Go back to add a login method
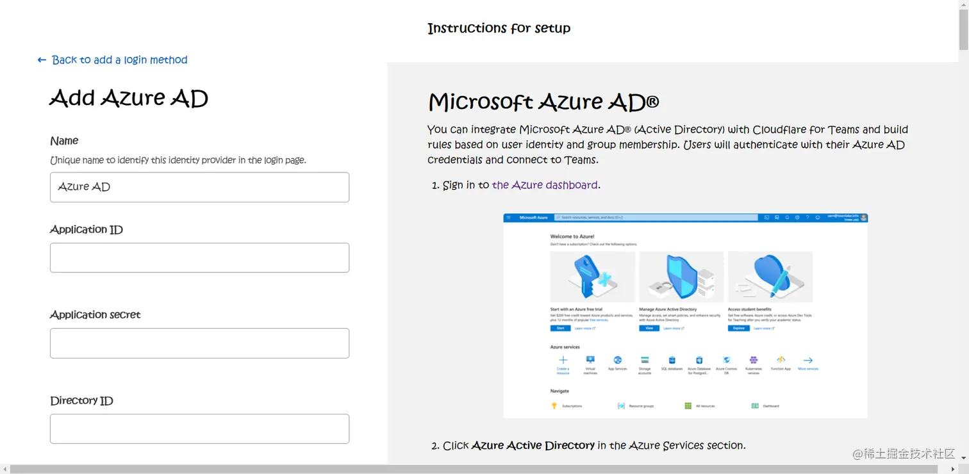Screen dimensions: 969x474 (x=113, y=60)
